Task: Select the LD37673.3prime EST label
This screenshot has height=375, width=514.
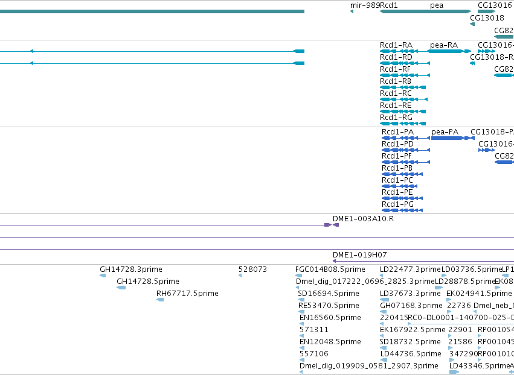Action: click(x=410, y=294)
